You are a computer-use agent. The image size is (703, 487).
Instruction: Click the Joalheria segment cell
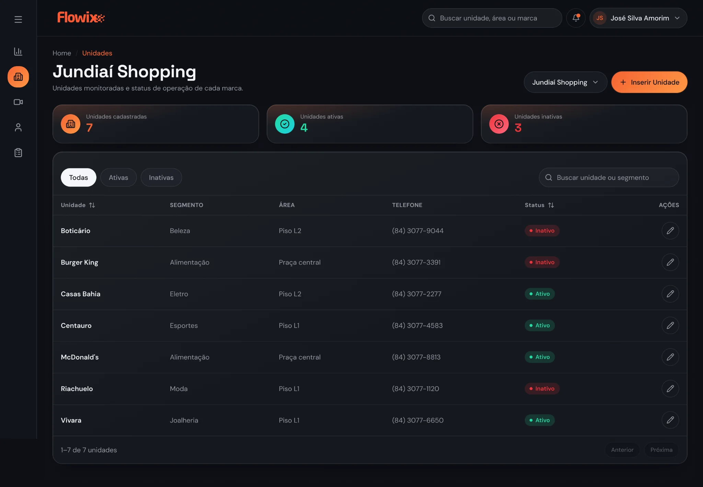[184, 420]
